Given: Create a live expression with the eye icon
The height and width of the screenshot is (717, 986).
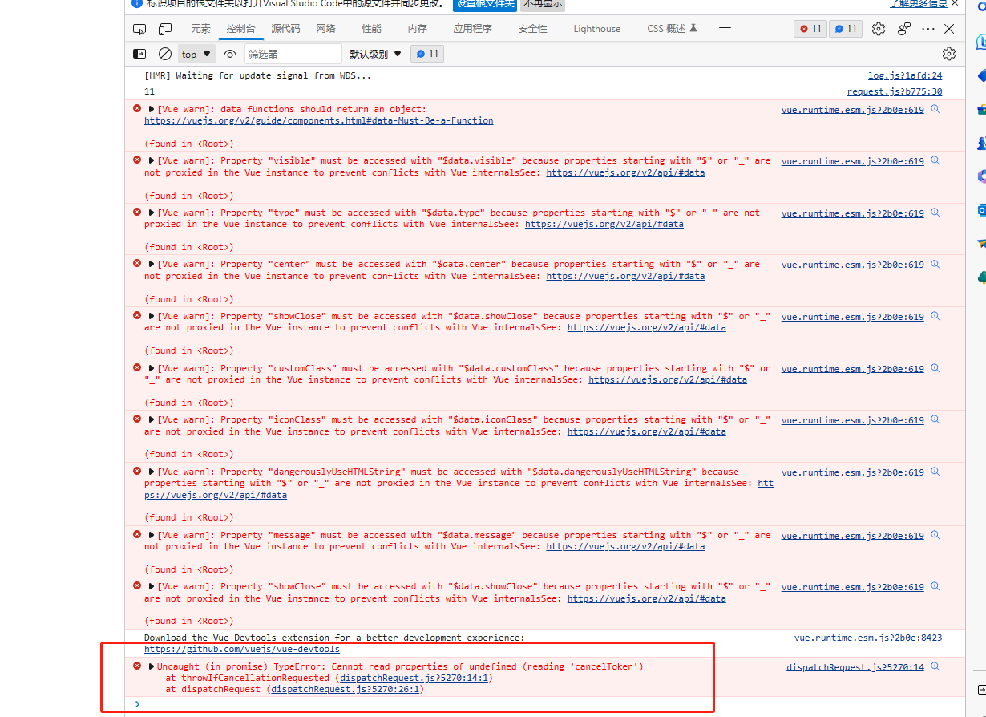Looking at the screenshot, I should (230, 53).
